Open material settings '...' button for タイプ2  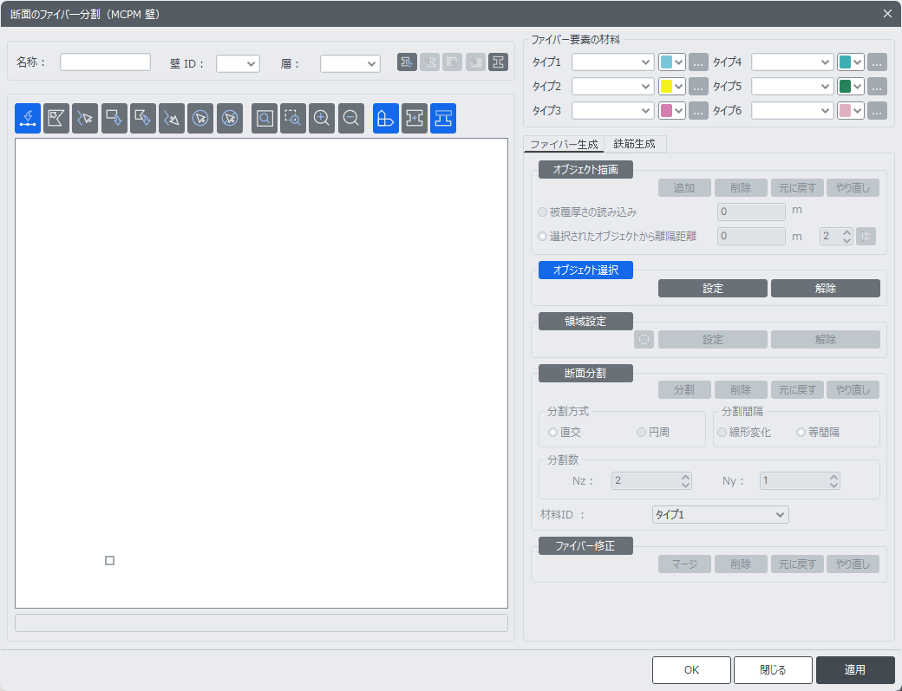[x=698, y=86]
